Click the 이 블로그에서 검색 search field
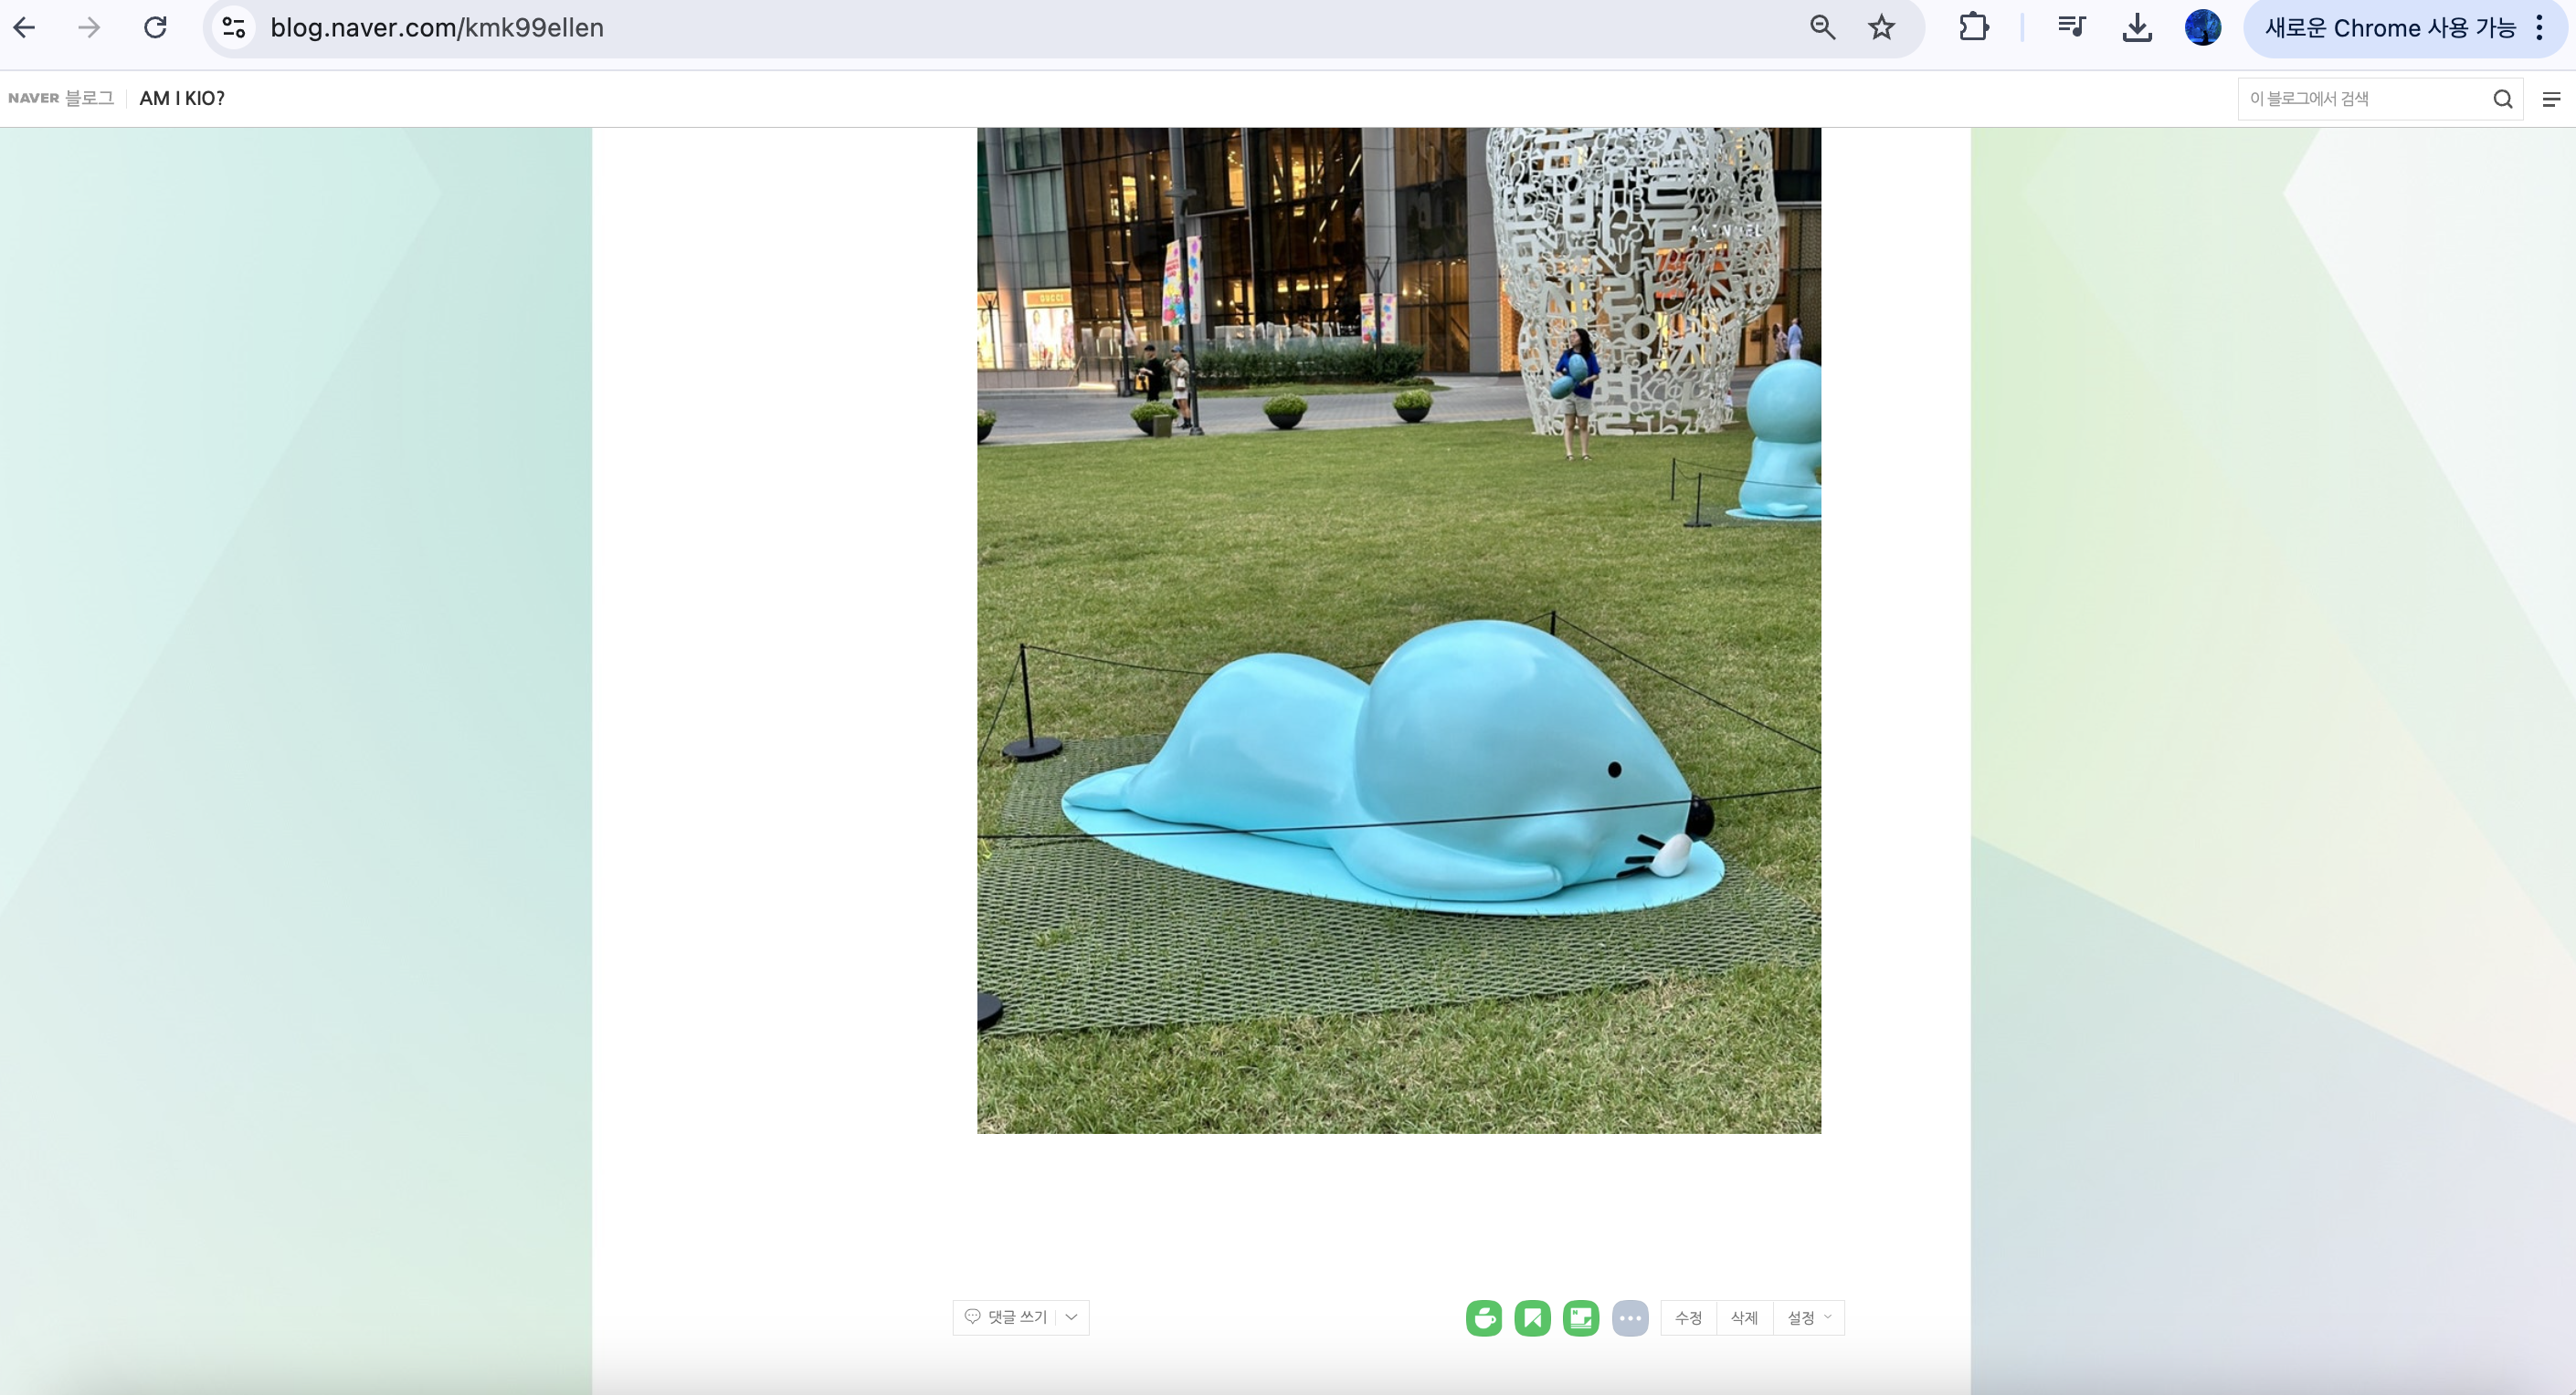Screen dimensions: 2576x1395 click(2362, 99)
